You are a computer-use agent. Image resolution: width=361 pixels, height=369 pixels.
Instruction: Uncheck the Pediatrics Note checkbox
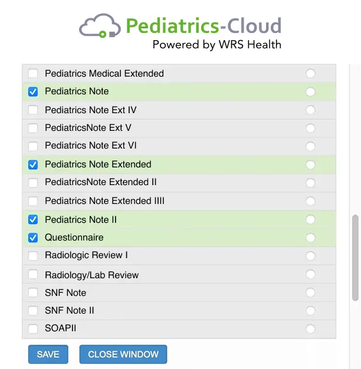pyautogui.click(x=33, y=92)
